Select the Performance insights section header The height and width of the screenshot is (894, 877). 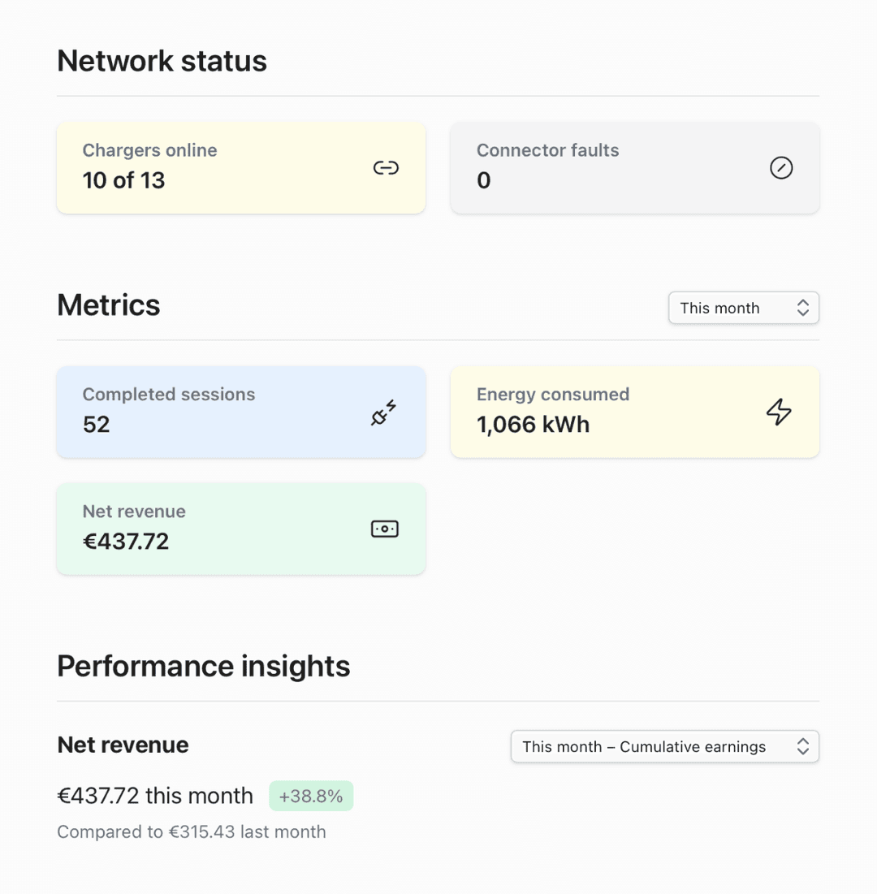[203, 666]
